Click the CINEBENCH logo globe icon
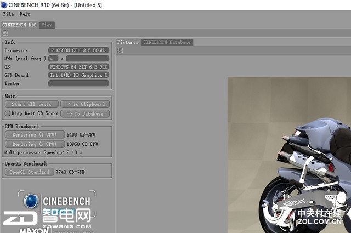 point(31,201)
